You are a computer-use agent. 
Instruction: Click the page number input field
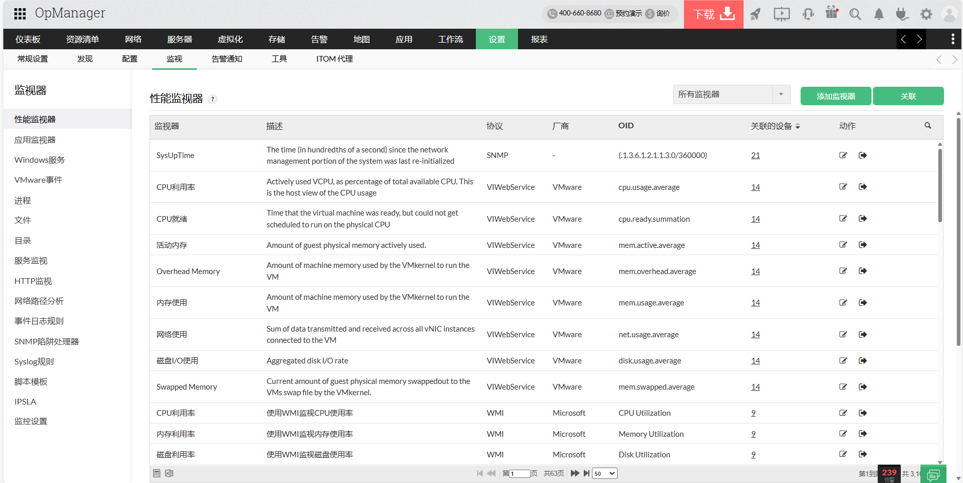tap(520, 474)
